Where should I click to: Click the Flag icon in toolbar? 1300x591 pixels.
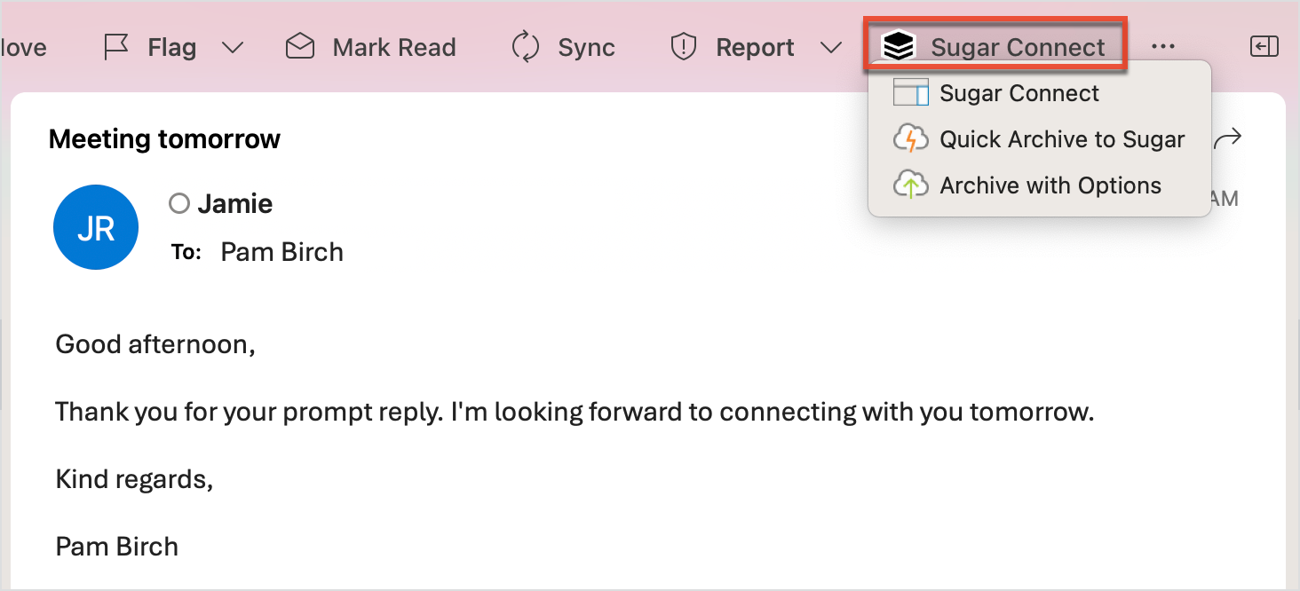tap(117, 47)
